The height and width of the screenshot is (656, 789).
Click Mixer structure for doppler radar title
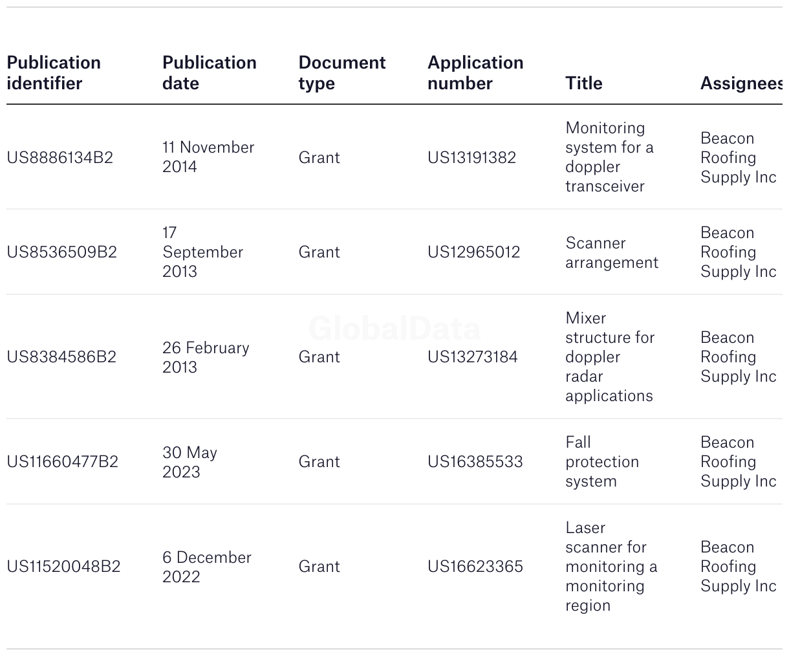tap(609, 356)
